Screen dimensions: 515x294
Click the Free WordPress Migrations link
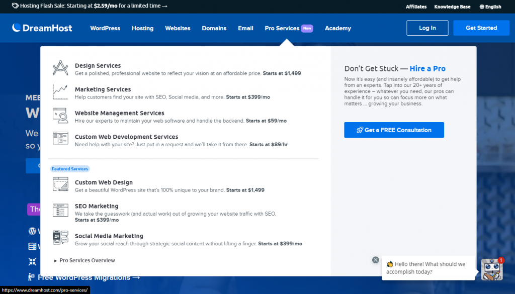[x=89, y=277]
